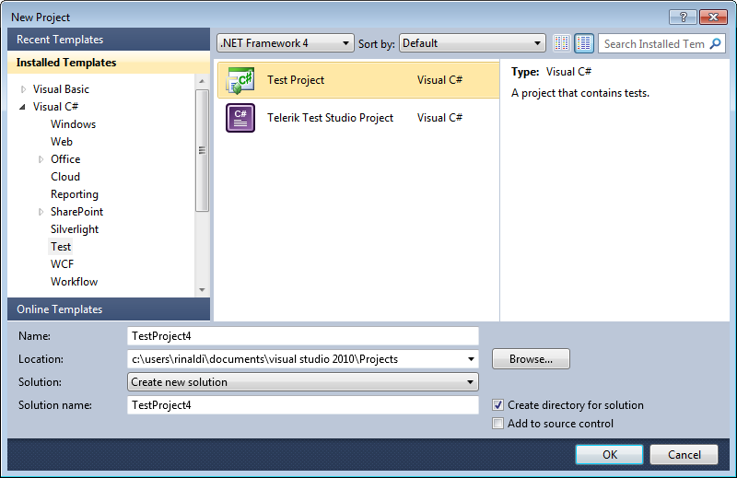Select the Web template category
Screen dimensions: 737x478
(x=62, y=142)
